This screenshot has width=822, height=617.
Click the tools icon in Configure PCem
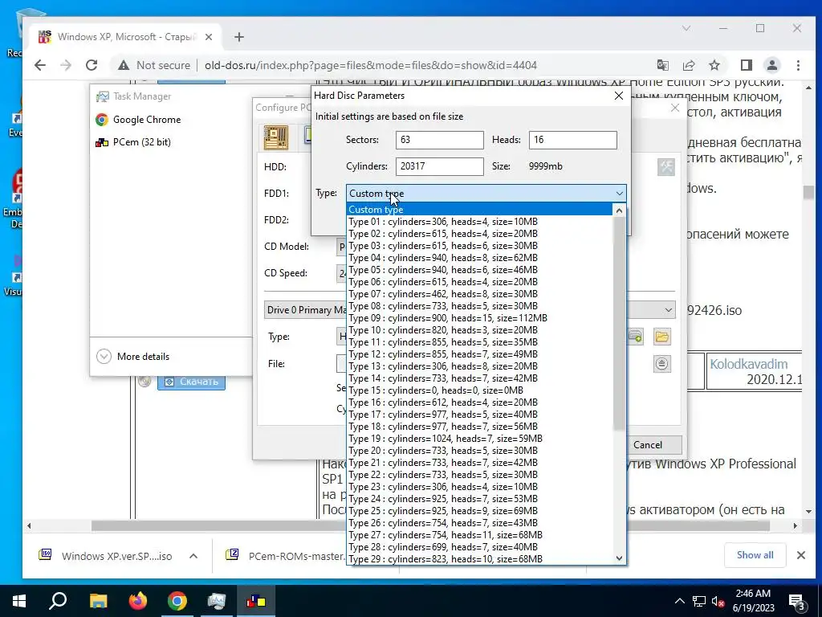pyautogui.click(x=665, y=167)
